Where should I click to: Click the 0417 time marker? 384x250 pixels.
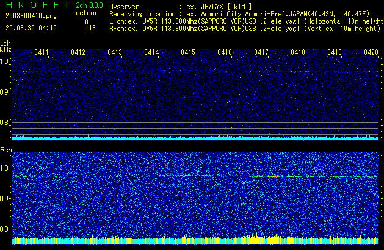coord(261,52)
